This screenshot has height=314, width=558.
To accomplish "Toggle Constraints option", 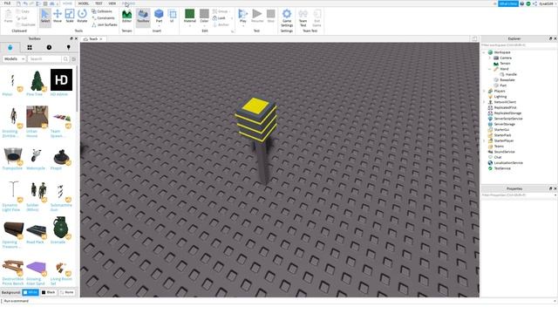I will point(104,17).
